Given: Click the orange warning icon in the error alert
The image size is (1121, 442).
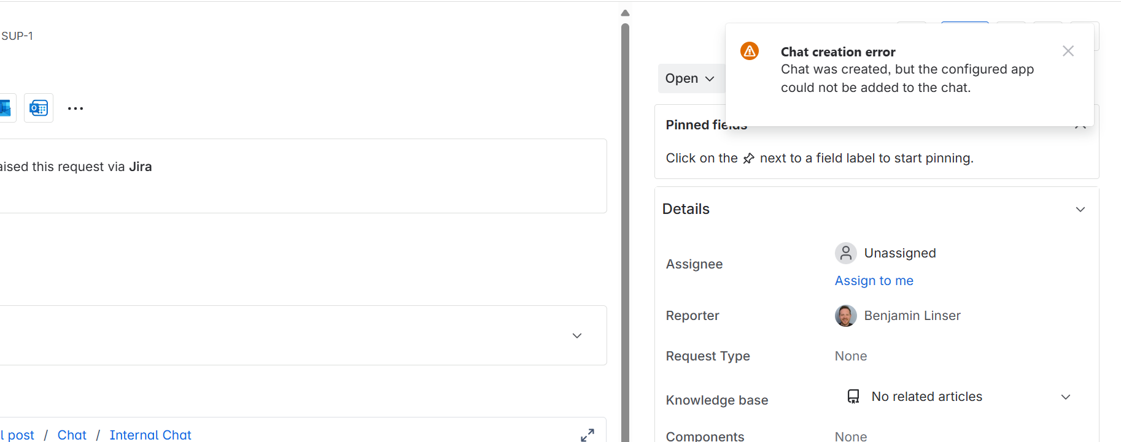Looking at the screenshot, I should (x=749, y=51).
